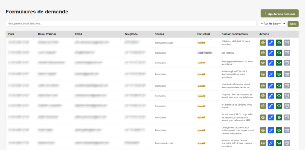
Task: View the 'Renseignement donné' request details
Action: tap(263, 63)
